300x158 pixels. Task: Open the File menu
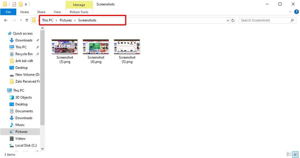click(x=8, y=12)
